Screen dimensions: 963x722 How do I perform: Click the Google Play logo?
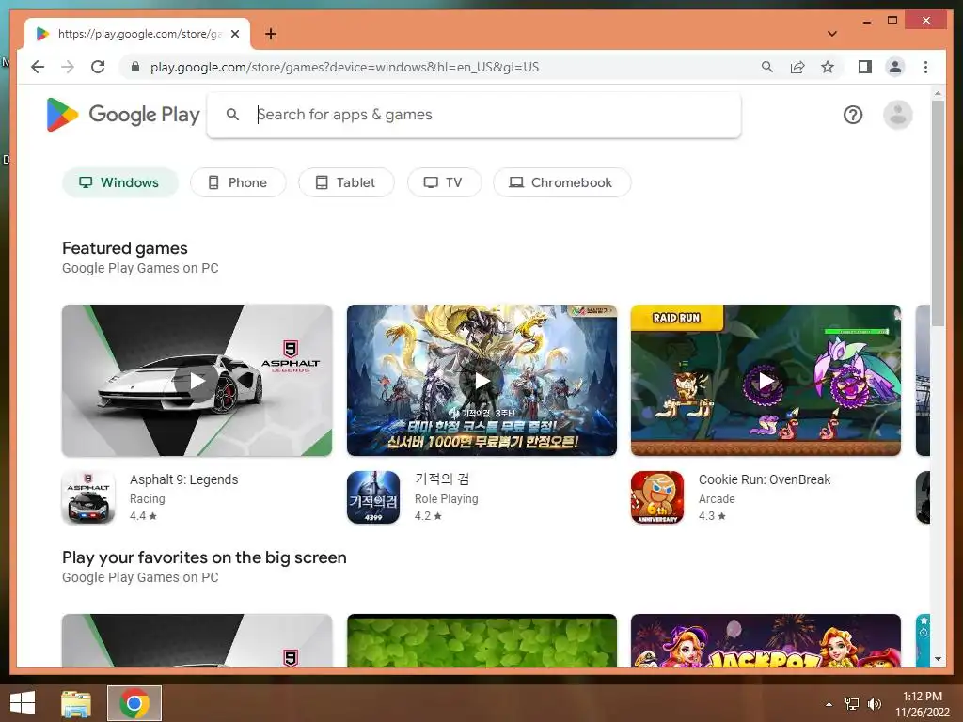[x=123, y=115]
